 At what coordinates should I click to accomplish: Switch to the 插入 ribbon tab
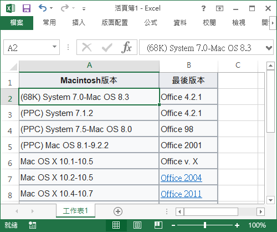click(79, 23)
